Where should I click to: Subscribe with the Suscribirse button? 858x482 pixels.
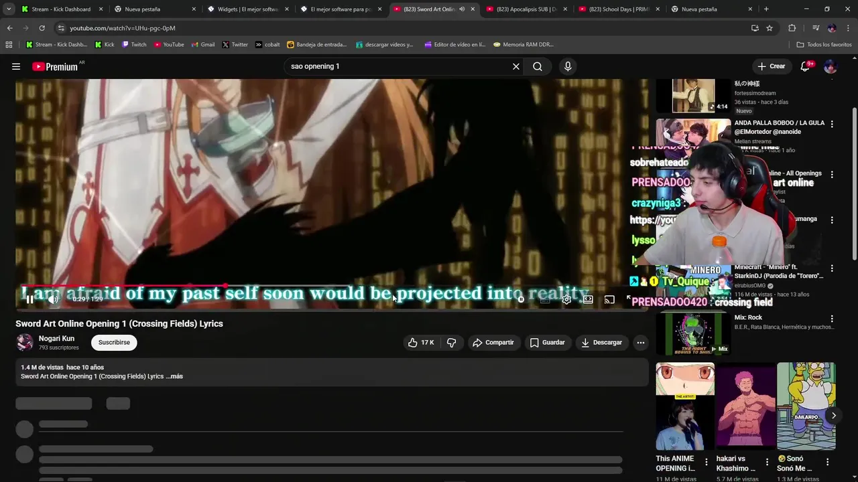[114, 342]
